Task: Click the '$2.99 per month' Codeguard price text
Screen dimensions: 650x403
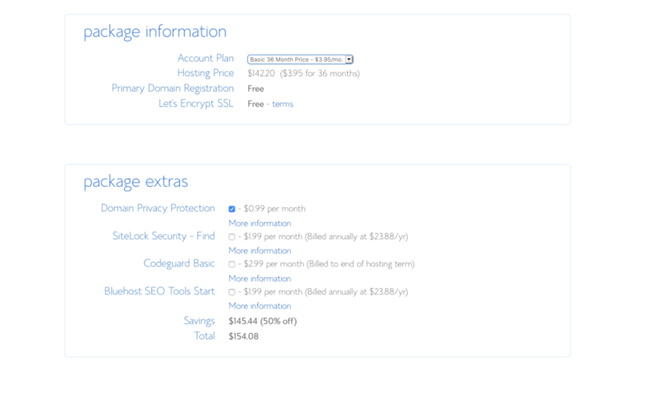Action: click(274, 264)
